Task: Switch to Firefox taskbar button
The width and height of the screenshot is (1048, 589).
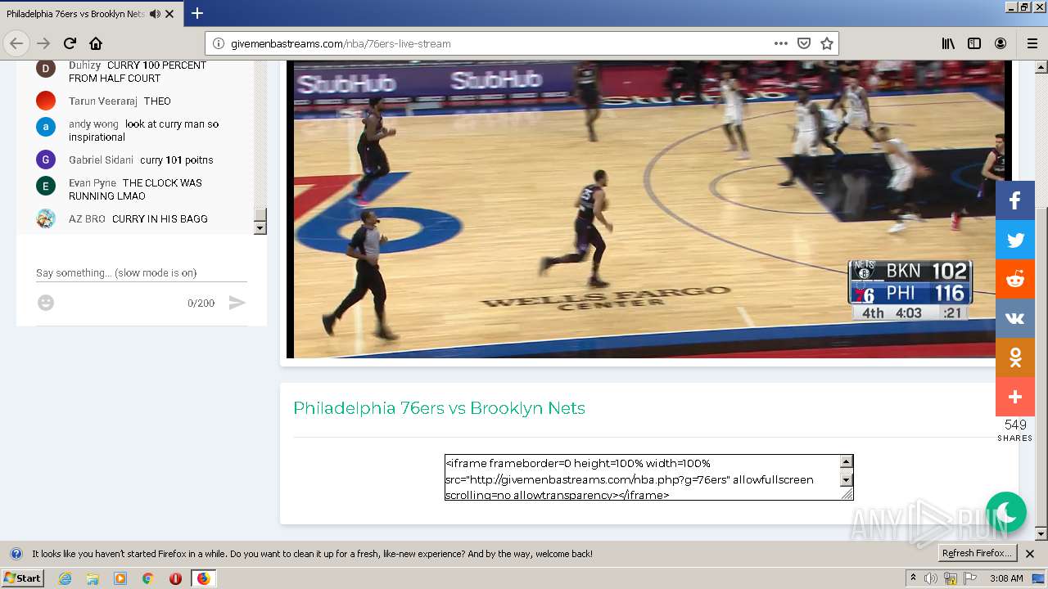Action: pyautogui.click(x=203, y=578)
